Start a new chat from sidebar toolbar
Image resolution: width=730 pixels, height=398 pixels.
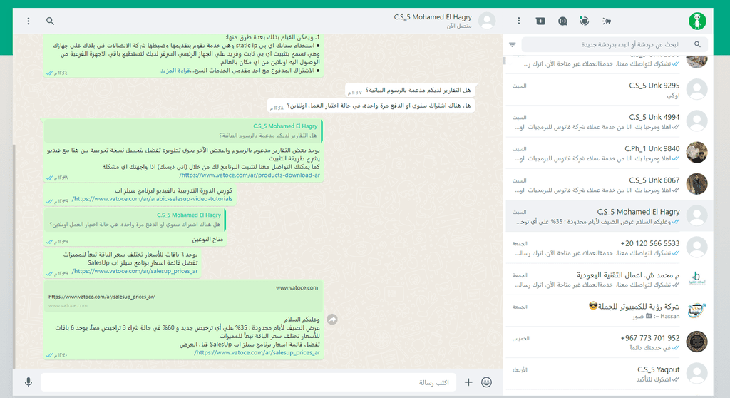pyautogui.click(x=540, y=21)
